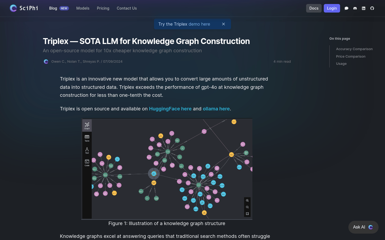Open the Ask AI button
The width and height of the screenshot is (385, 240).
363,227
